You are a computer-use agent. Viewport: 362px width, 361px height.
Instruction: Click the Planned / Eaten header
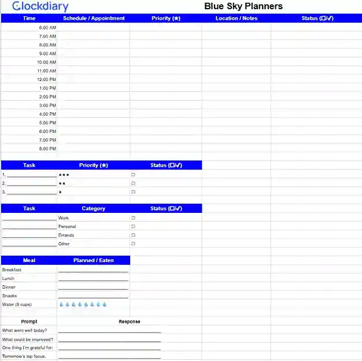tap(94, 260)
